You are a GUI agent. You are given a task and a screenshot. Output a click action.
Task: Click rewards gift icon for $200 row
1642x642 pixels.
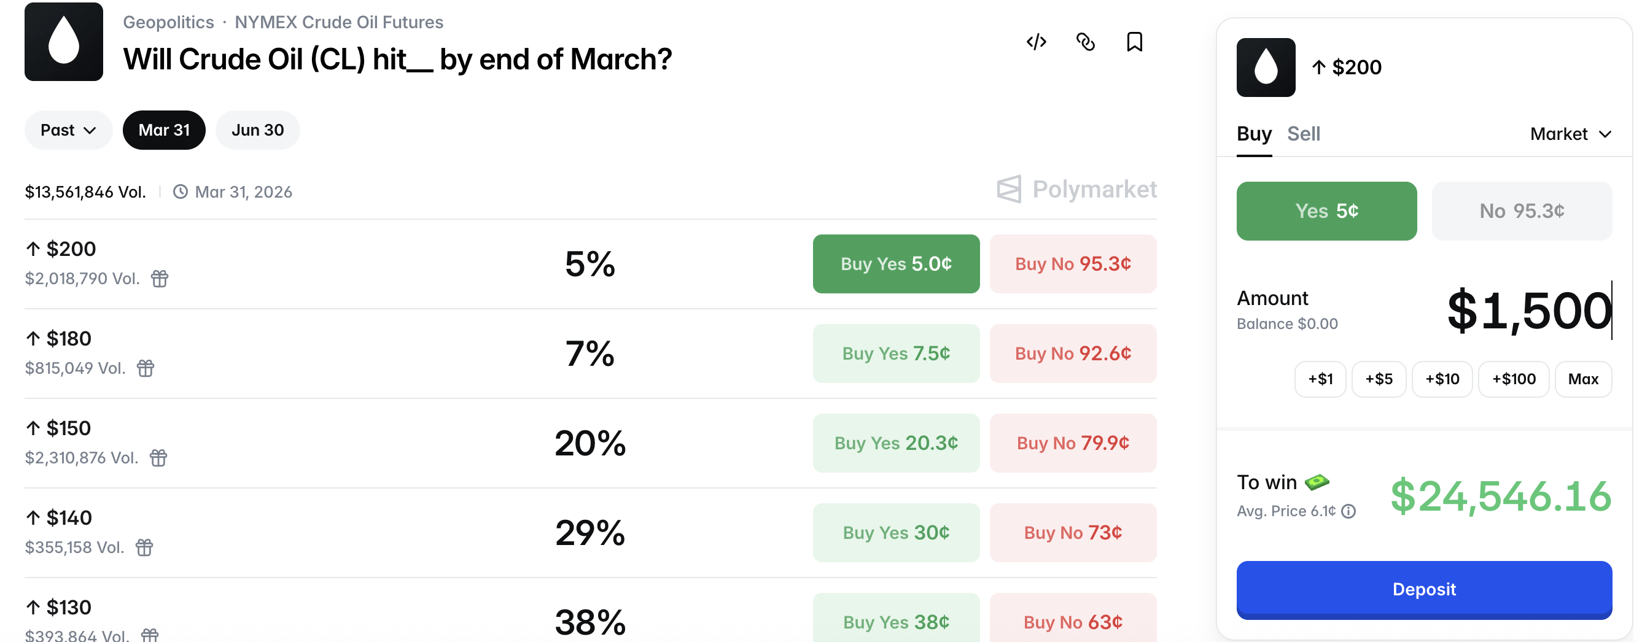[x=160, y=279]
